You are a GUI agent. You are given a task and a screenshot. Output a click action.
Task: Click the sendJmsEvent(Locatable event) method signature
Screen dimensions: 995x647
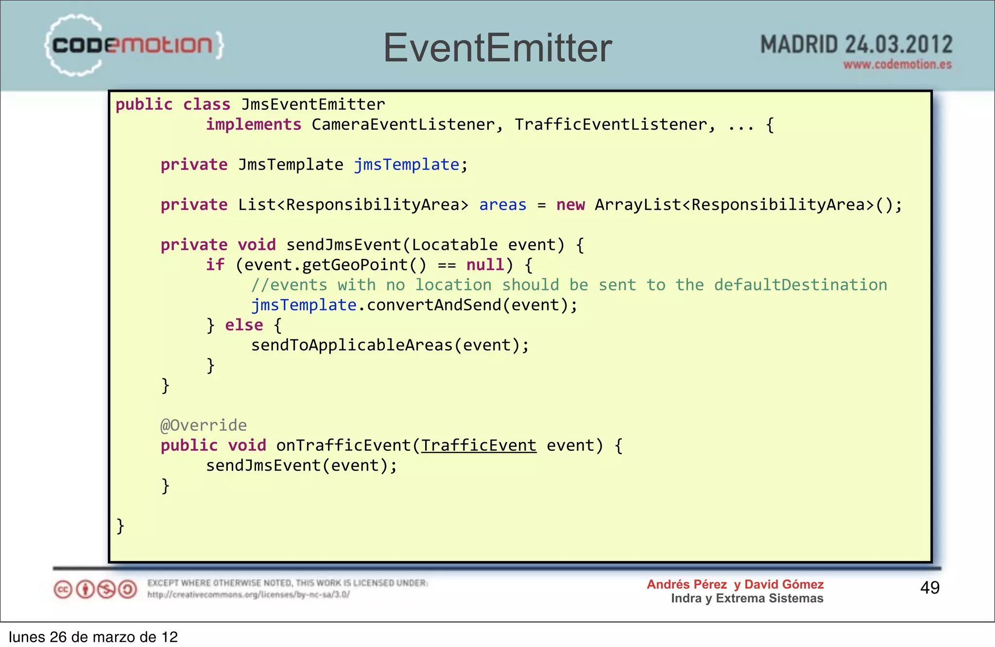click(x=425, y=245)
